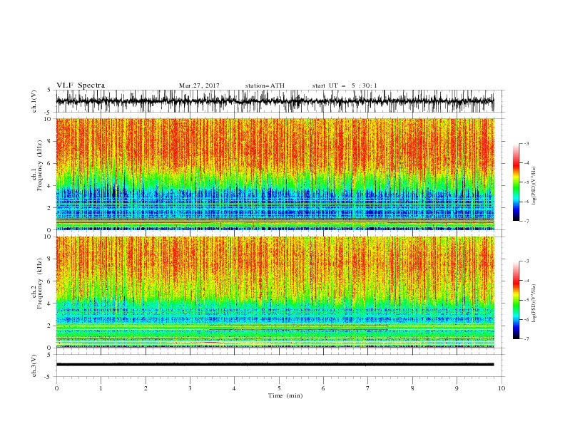This screenshot has height=436, width=565.
Task: Click the ch.1 spectrogram color scale bar
Action: pos(516,182)
